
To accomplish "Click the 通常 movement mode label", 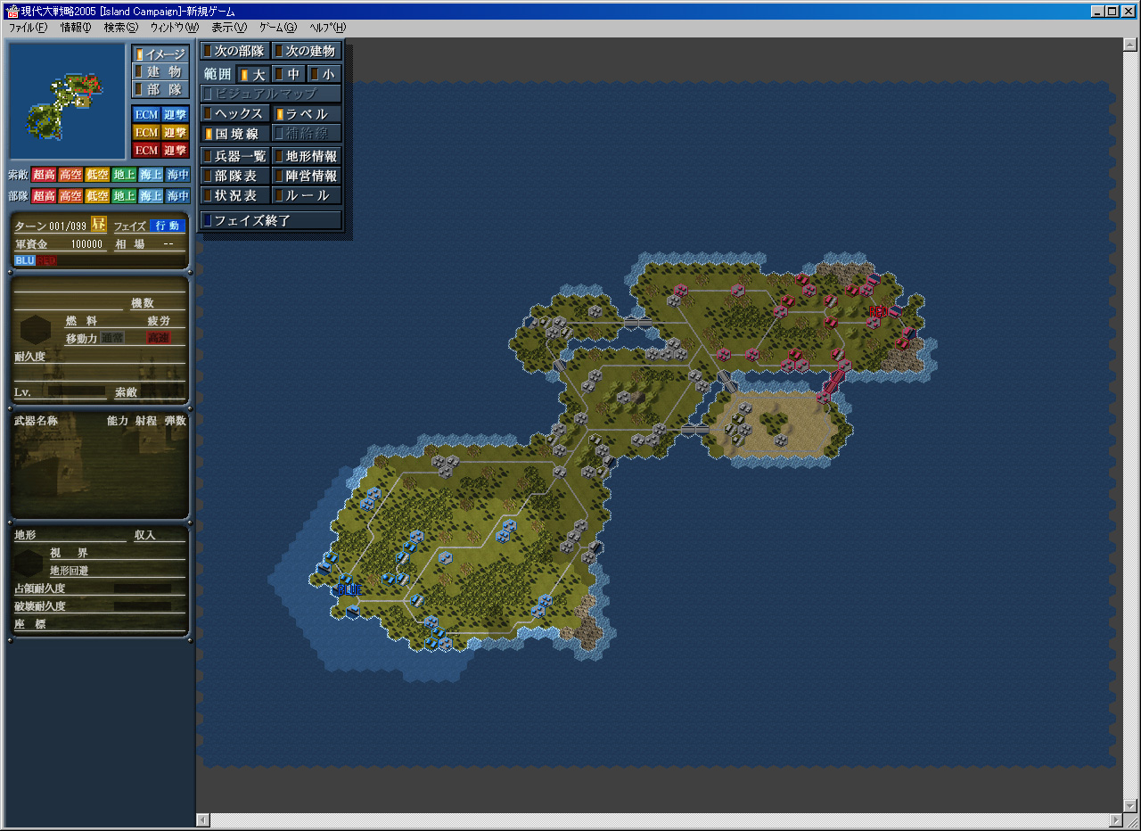I will pyautogui.click(x=112, y=338).
